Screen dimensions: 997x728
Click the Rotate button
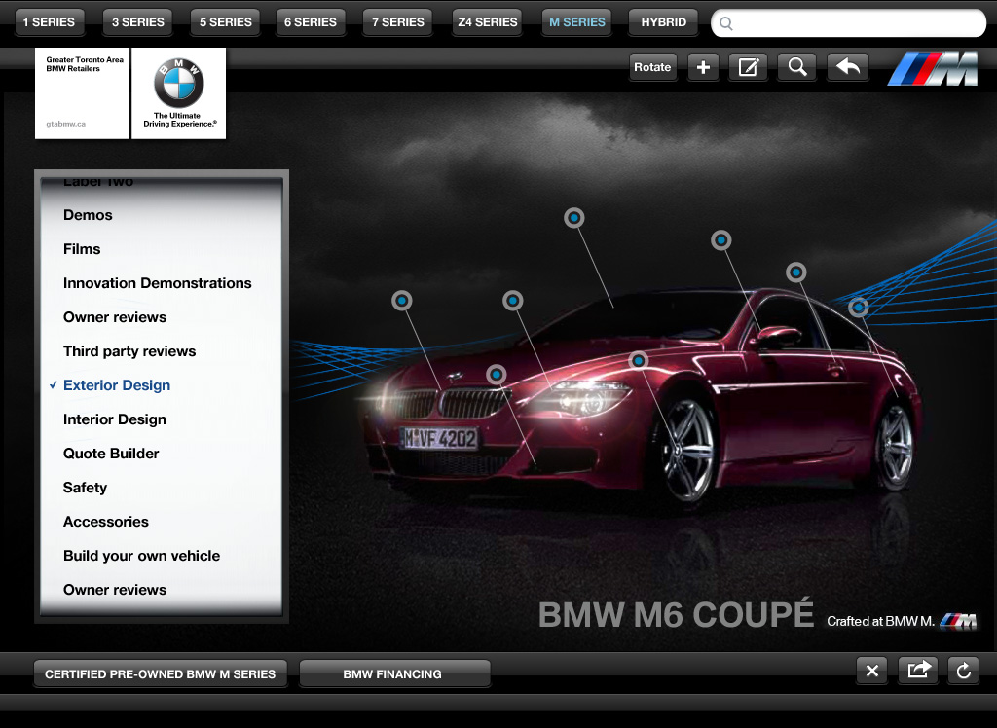tap(652, 67)
